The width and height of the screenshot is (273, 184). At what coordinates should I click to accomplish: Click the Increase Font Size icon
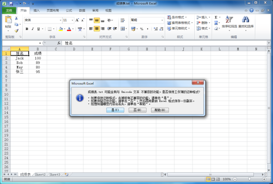coord(77,20)
